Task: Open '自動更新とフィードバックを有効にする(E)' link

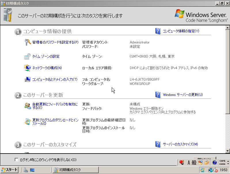Action: click(x=55, y=106)
